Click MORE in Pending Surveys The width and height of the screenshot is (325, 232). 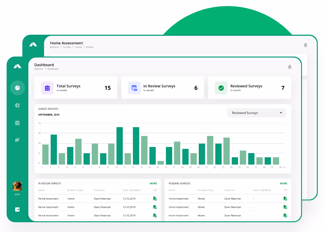click(283, 184)
